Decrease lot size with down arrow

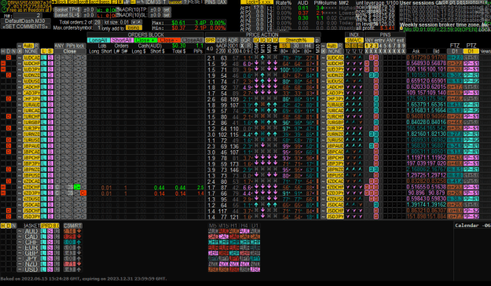(134, 22)
